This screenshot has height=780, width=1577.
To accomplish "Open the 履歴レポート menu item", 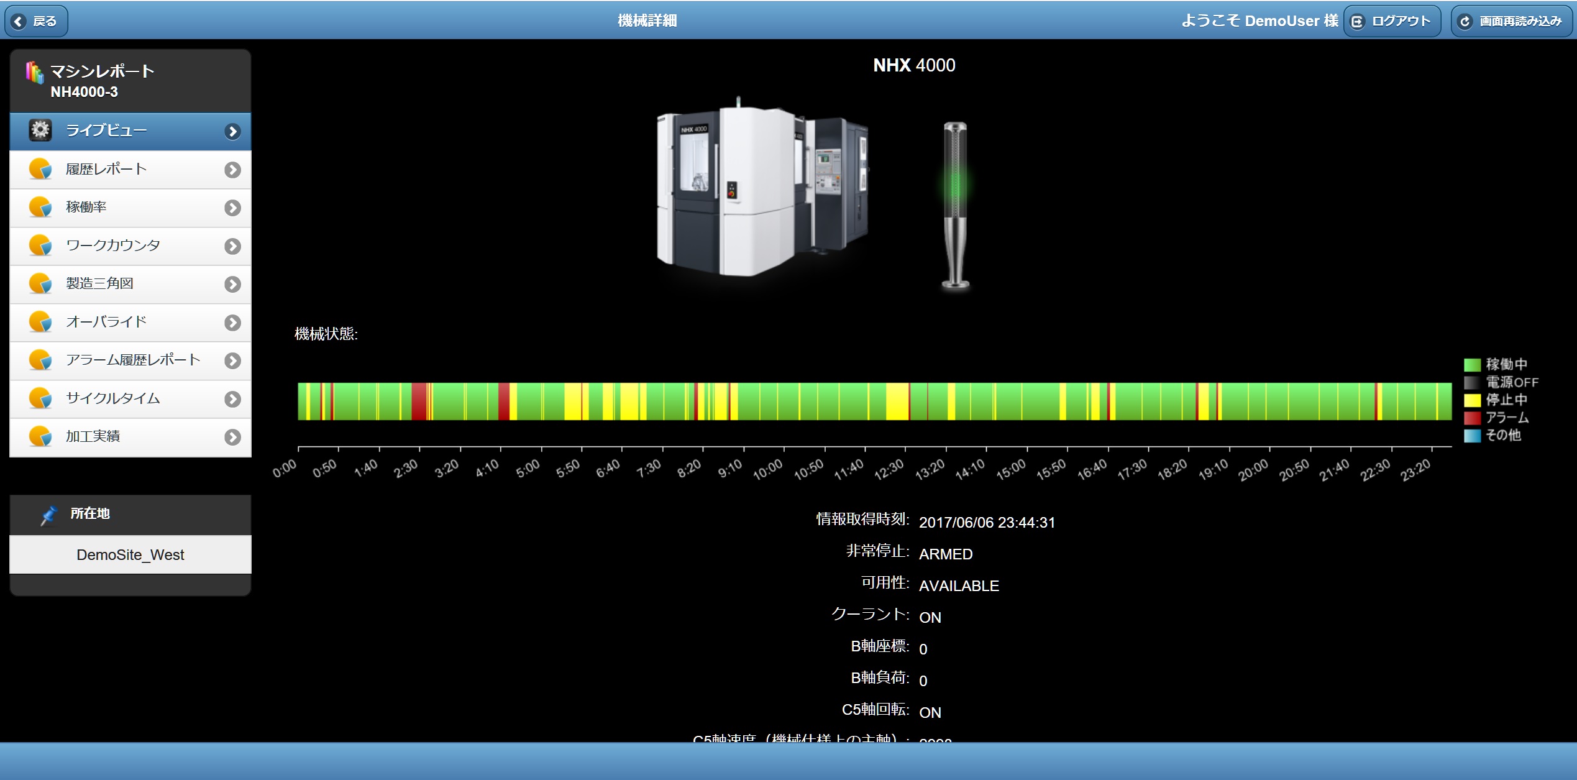I will point(130,170).
